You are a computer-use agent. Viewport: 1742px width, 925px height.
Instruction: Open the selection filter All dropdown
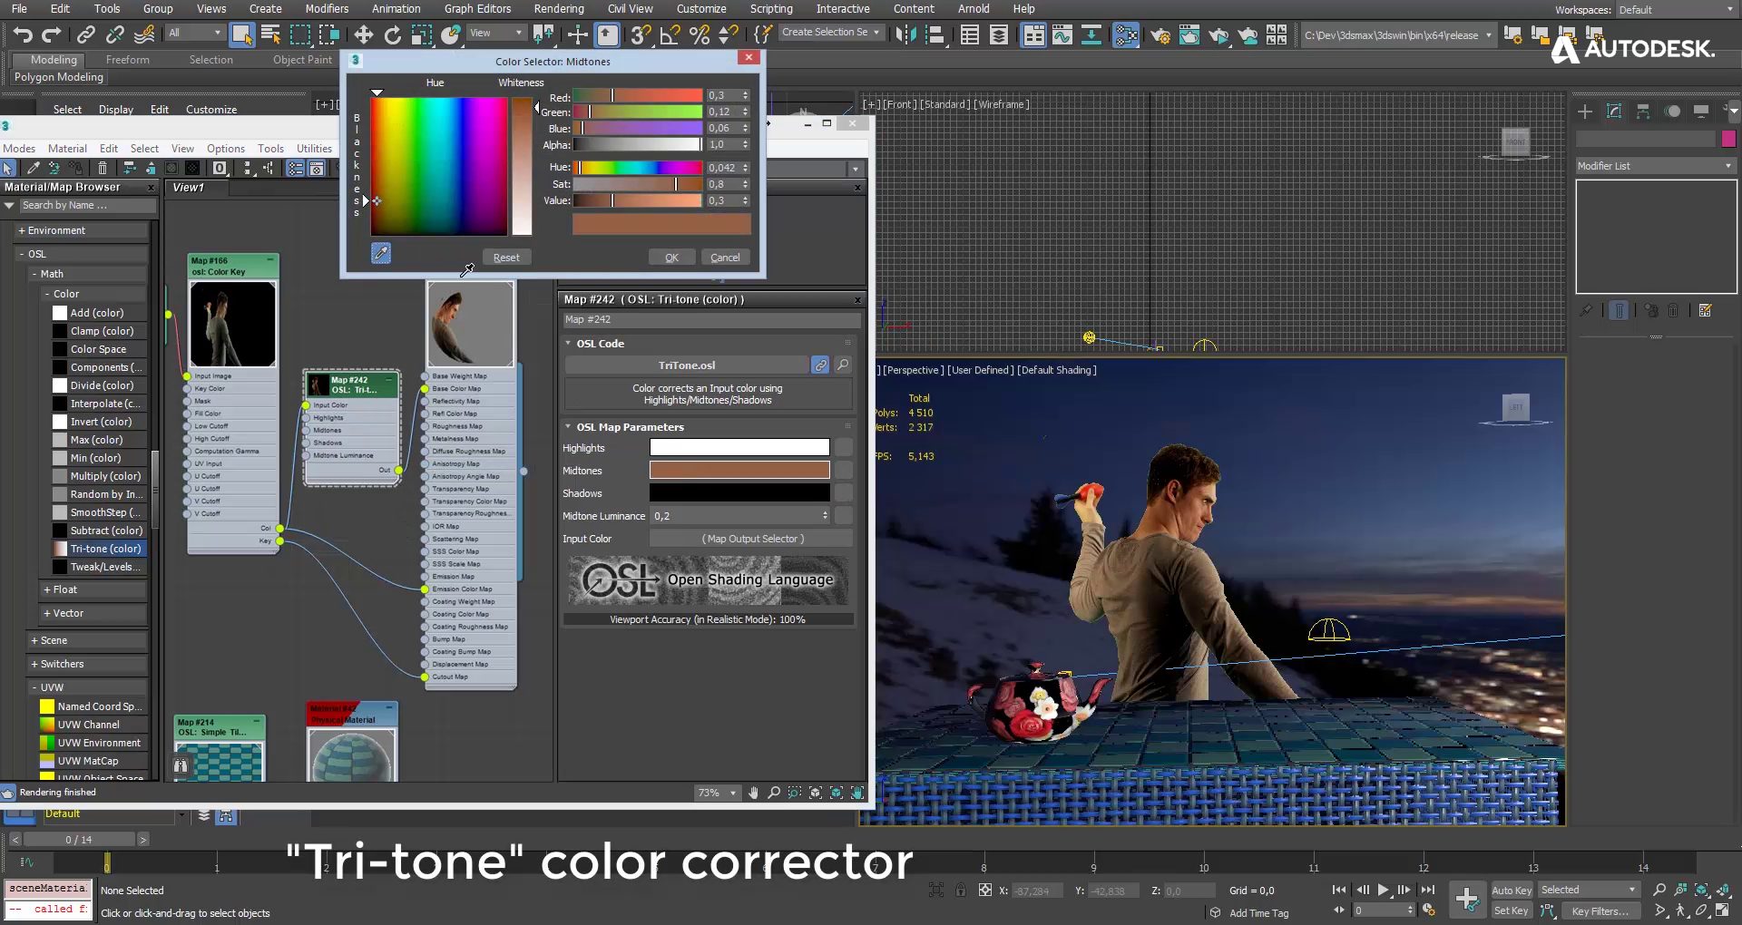(x=194, y=33)
